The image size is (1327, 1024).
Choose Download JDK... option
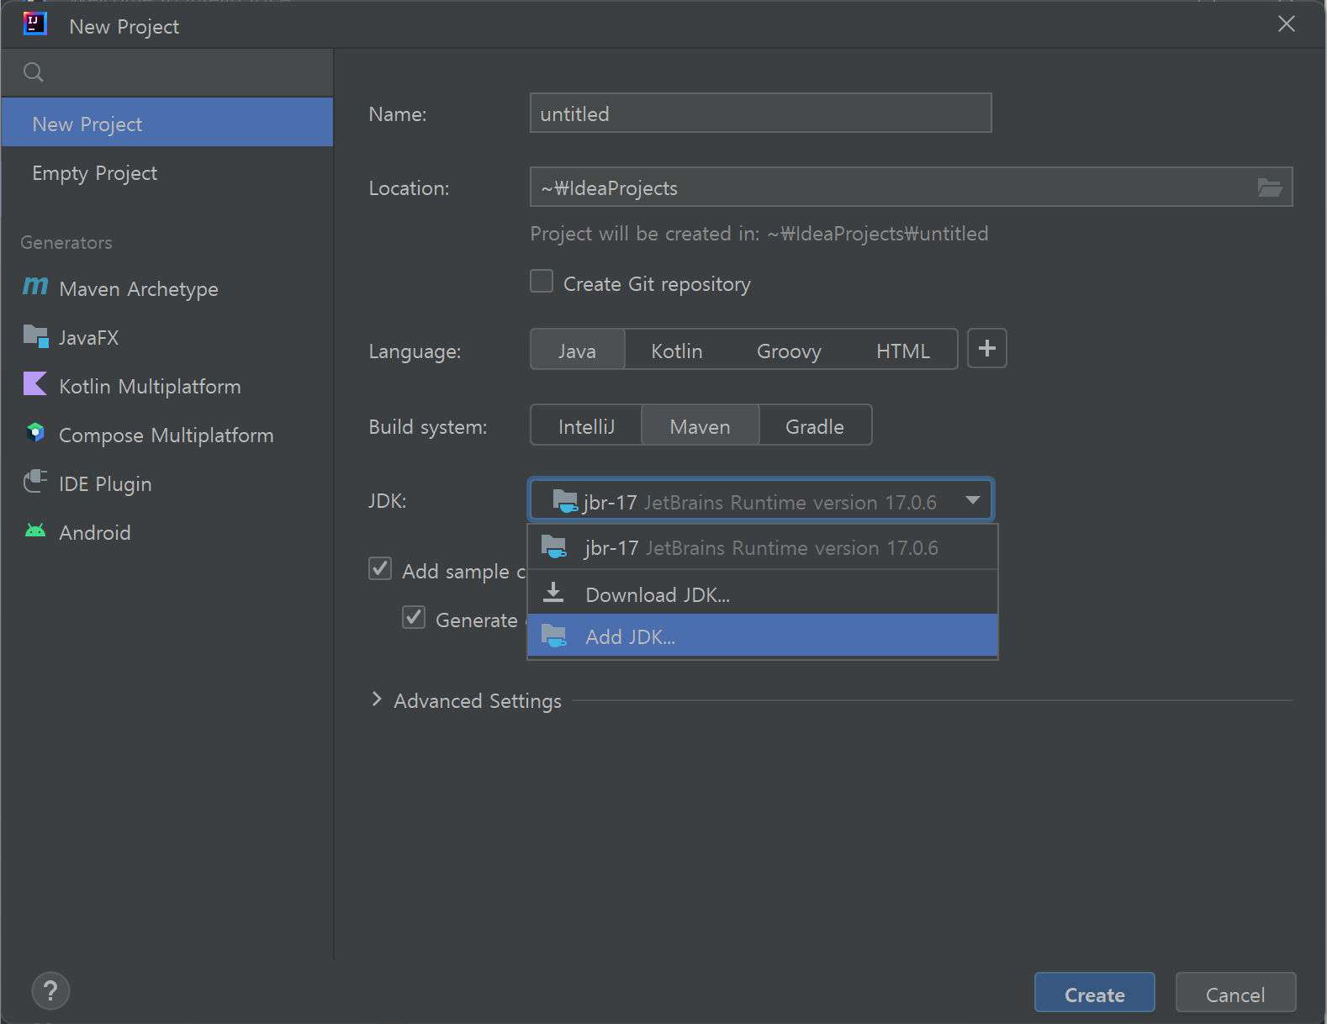(x=763, y=594)
